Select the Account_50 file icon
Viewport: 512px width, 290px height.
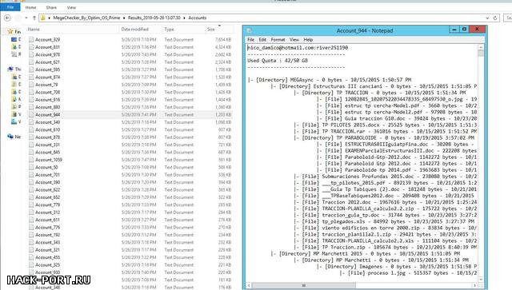coord(31,167)
